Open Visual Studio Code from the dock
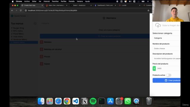Image resolution: width=190 pixels, height=107 pixels. pyautogui.click(x=76, y=101)
